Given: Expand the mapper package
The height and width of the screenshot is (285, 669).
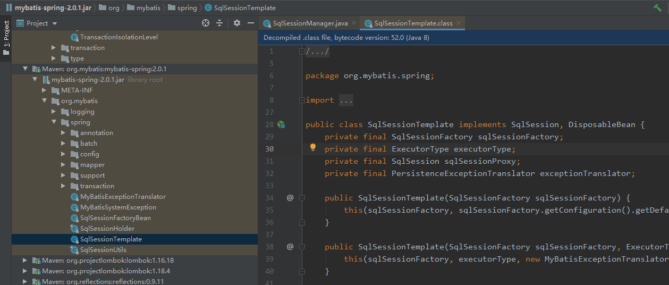Looking at the screenshot, I should (63, 165).
